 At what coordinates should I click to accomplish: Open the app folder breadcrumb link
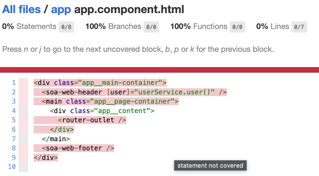click(61, 9)
